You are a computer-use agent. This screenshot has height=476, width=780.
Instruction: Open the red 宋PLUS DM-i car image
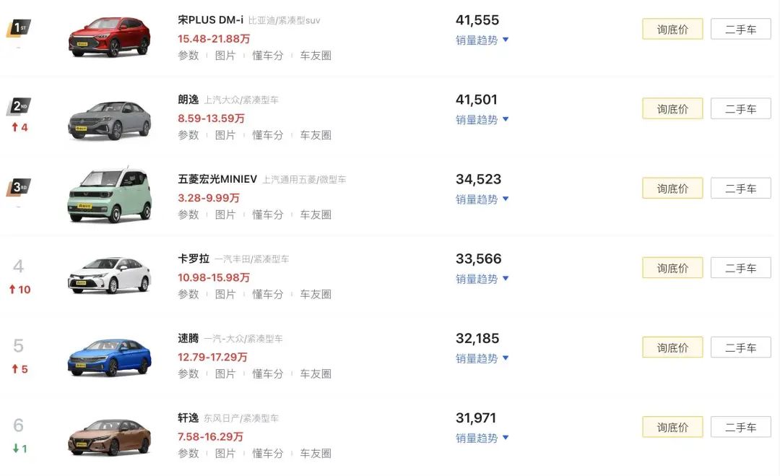110,37
